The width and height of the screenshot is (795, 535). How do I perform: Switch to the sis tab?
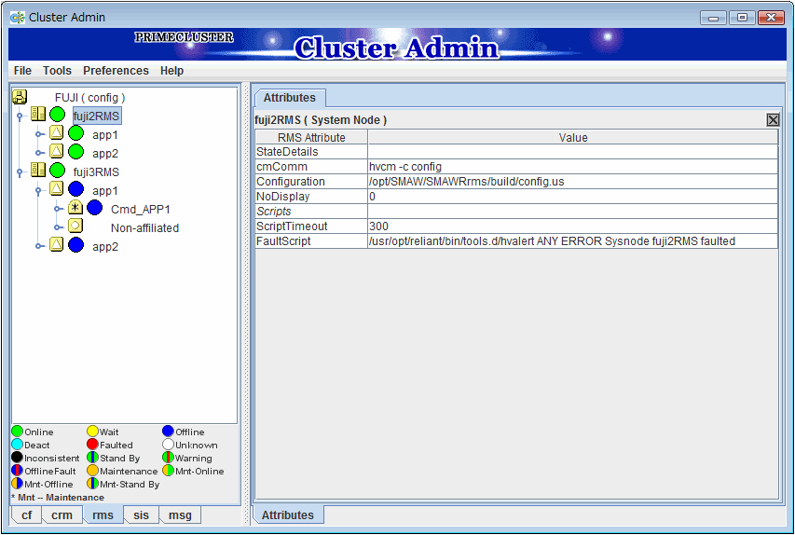pyautogui.click(x=141, y=515)
